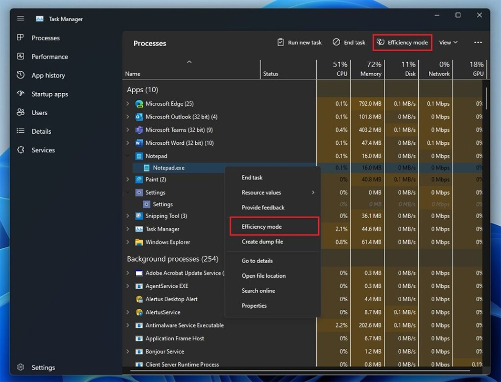Open the View dropdown
501x382 pixels.
pos(448,42)
